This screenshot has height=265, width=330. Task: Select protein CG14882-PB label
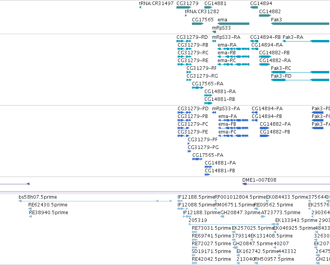275,132
